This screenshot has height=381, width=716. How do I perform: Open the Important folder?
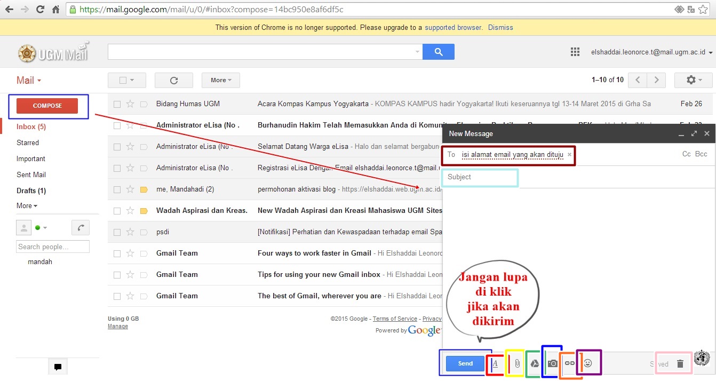(31, 159)
